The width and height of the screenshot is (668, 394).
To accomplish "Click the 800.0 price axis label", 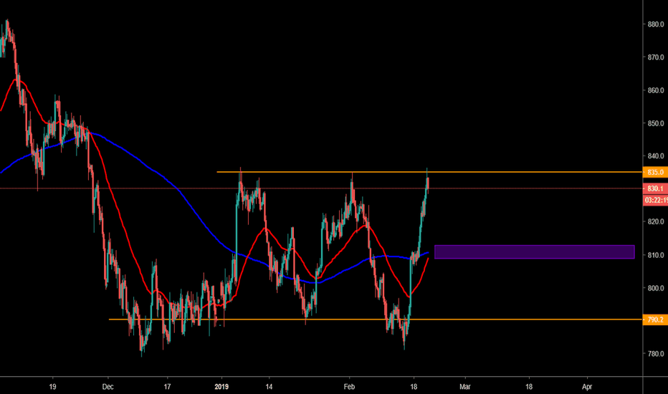I will 656,289.
